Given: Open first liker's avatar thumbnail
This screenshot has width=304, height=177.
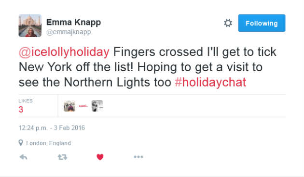Looking at the screenshot, I should (69, 106).
